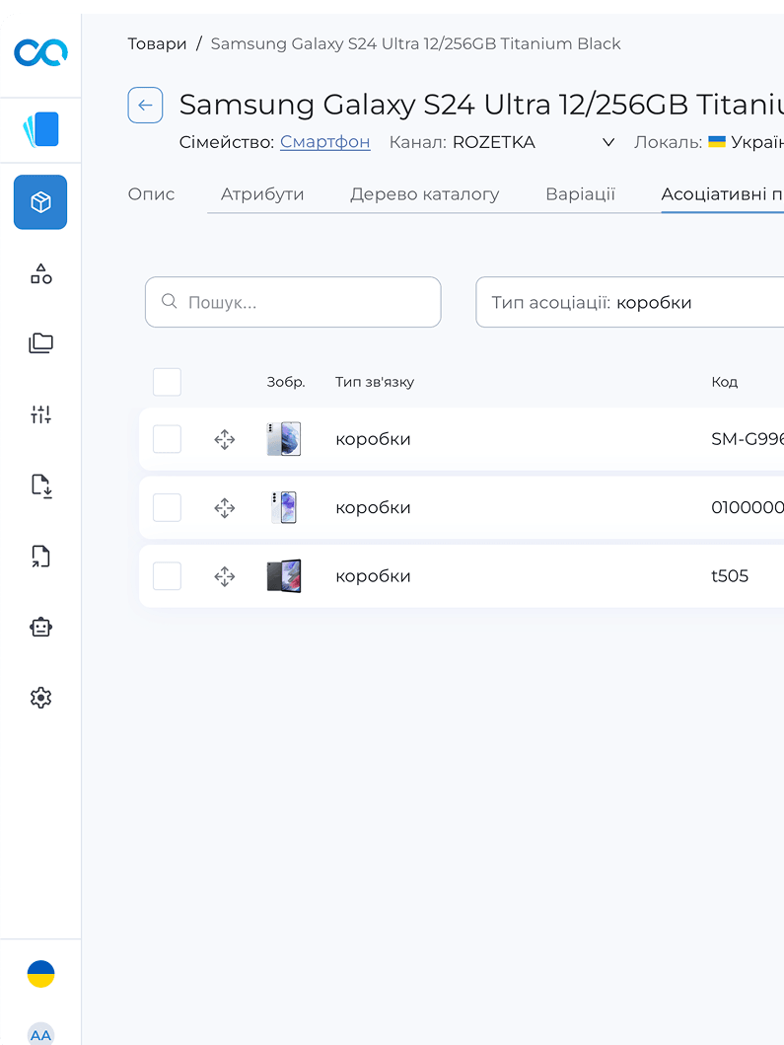Click the SM-G996 code cell
This screenshot has width=784, height=1045.
coord(748,439)
